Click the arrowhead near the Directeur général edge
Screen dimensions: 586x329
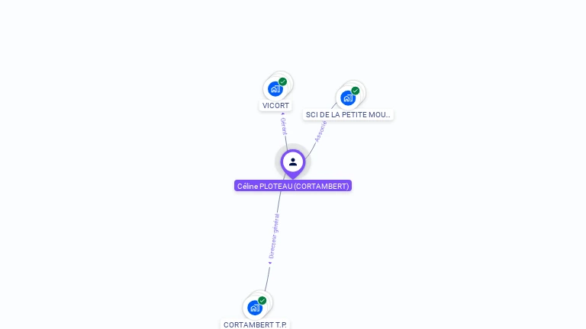point(270,263)
